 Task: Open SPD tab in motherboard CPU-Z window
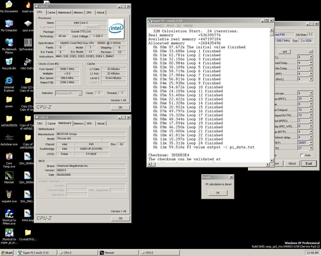(89, 123)
